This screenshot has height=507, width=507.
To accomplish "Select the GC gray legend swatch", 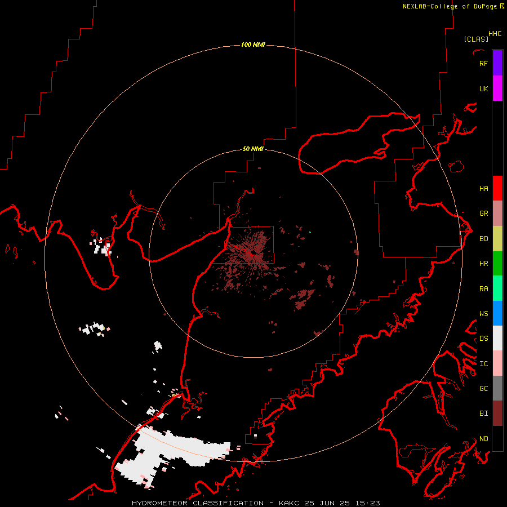I will coord(497,388).
